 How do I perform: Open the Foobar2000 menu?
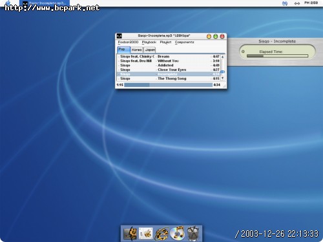[x=128, y=42]
